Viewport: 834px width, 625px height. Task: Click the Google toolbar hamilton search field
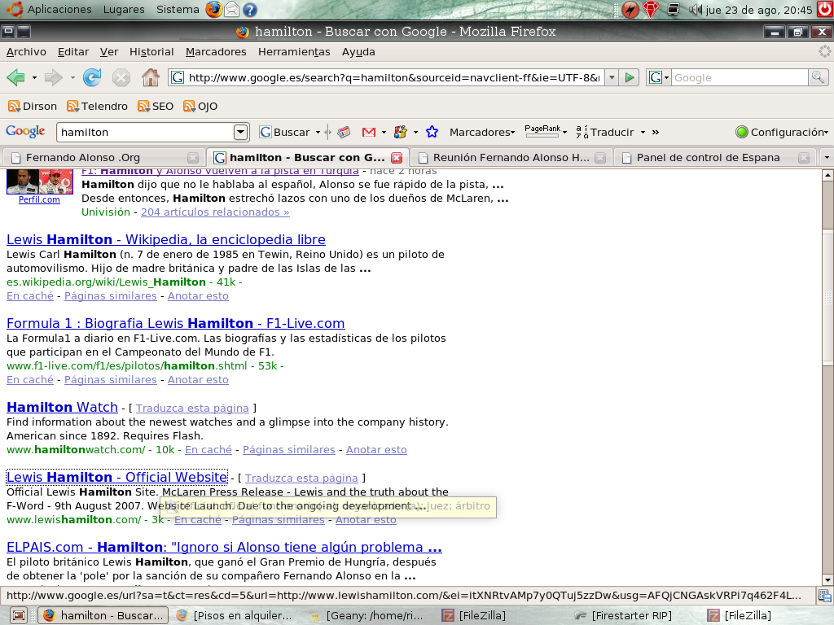[x=146, y=132]
